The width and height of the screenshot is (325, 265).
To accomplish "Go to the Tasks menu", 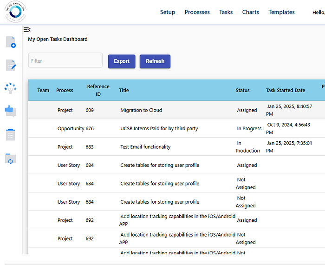I will pos(226,12).
